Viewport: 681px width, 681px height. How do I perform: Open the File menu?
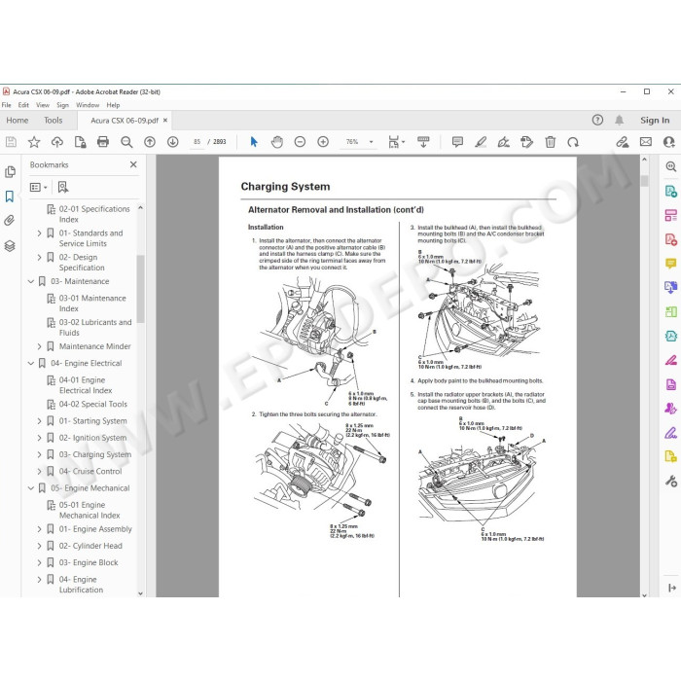[x=7, y=105]
